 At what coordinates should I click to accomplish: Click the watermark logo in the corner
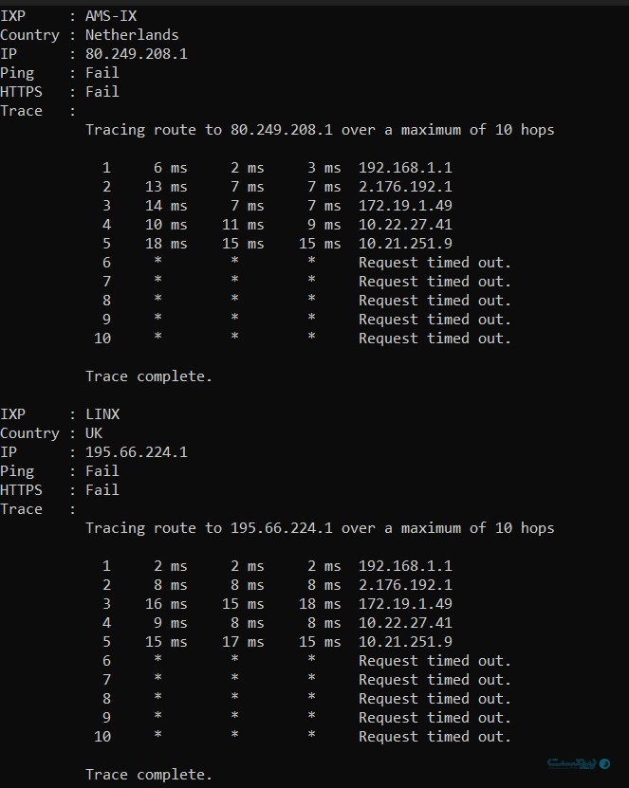(578, 763)
